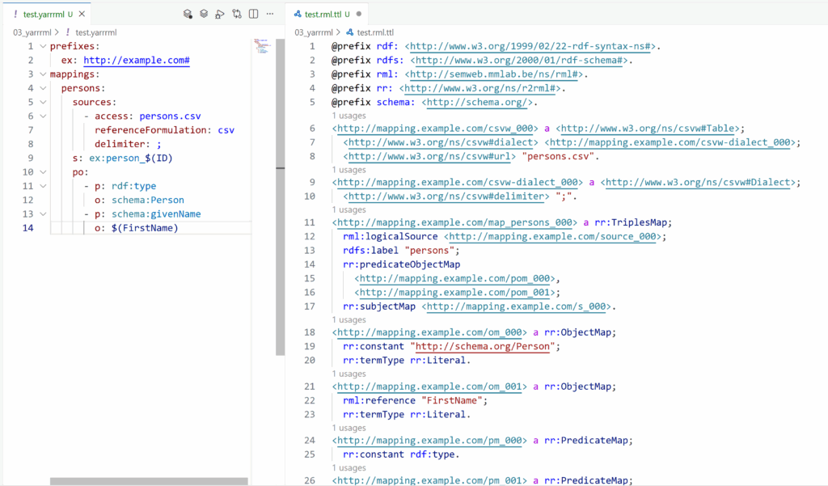This screenshot has width=828, height=486.
Task: Click the sync arrows icon in the toolbar
Action: (x=236, y=14)
